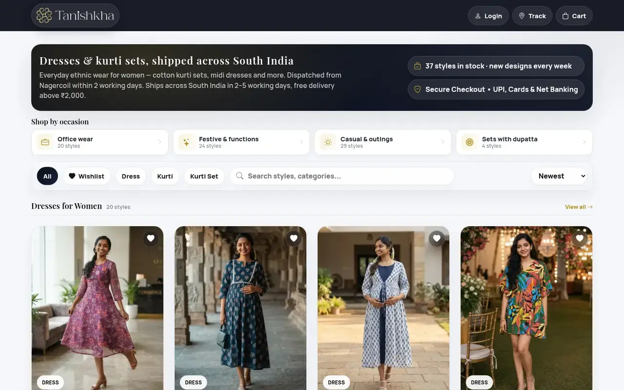Expand Office wear occasion chevron
Screen dimensions: 624x390
point(159,142)
